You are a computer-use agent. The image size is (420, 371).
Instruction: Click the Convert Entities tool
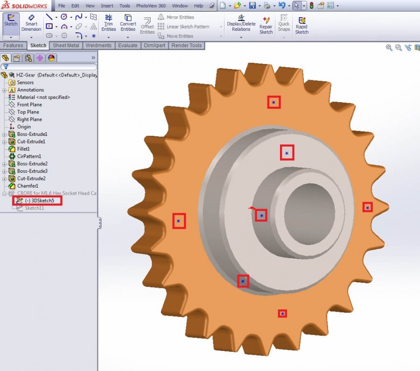(x=127, y=23)
